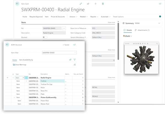Viewport: 165px width, 114px height.
Task: Click the share icon in BOM Structure toolbar
Action: 70,60
